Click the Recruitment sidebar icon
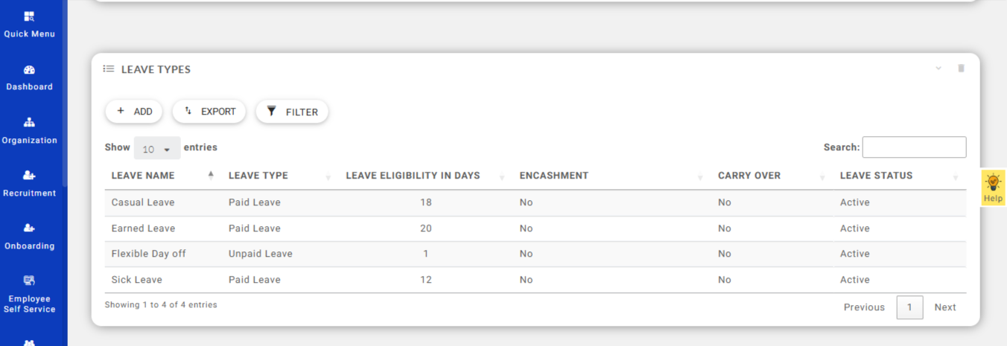Image resolution: width=1007 pixels, height=346 pixels. click(29, 176)
